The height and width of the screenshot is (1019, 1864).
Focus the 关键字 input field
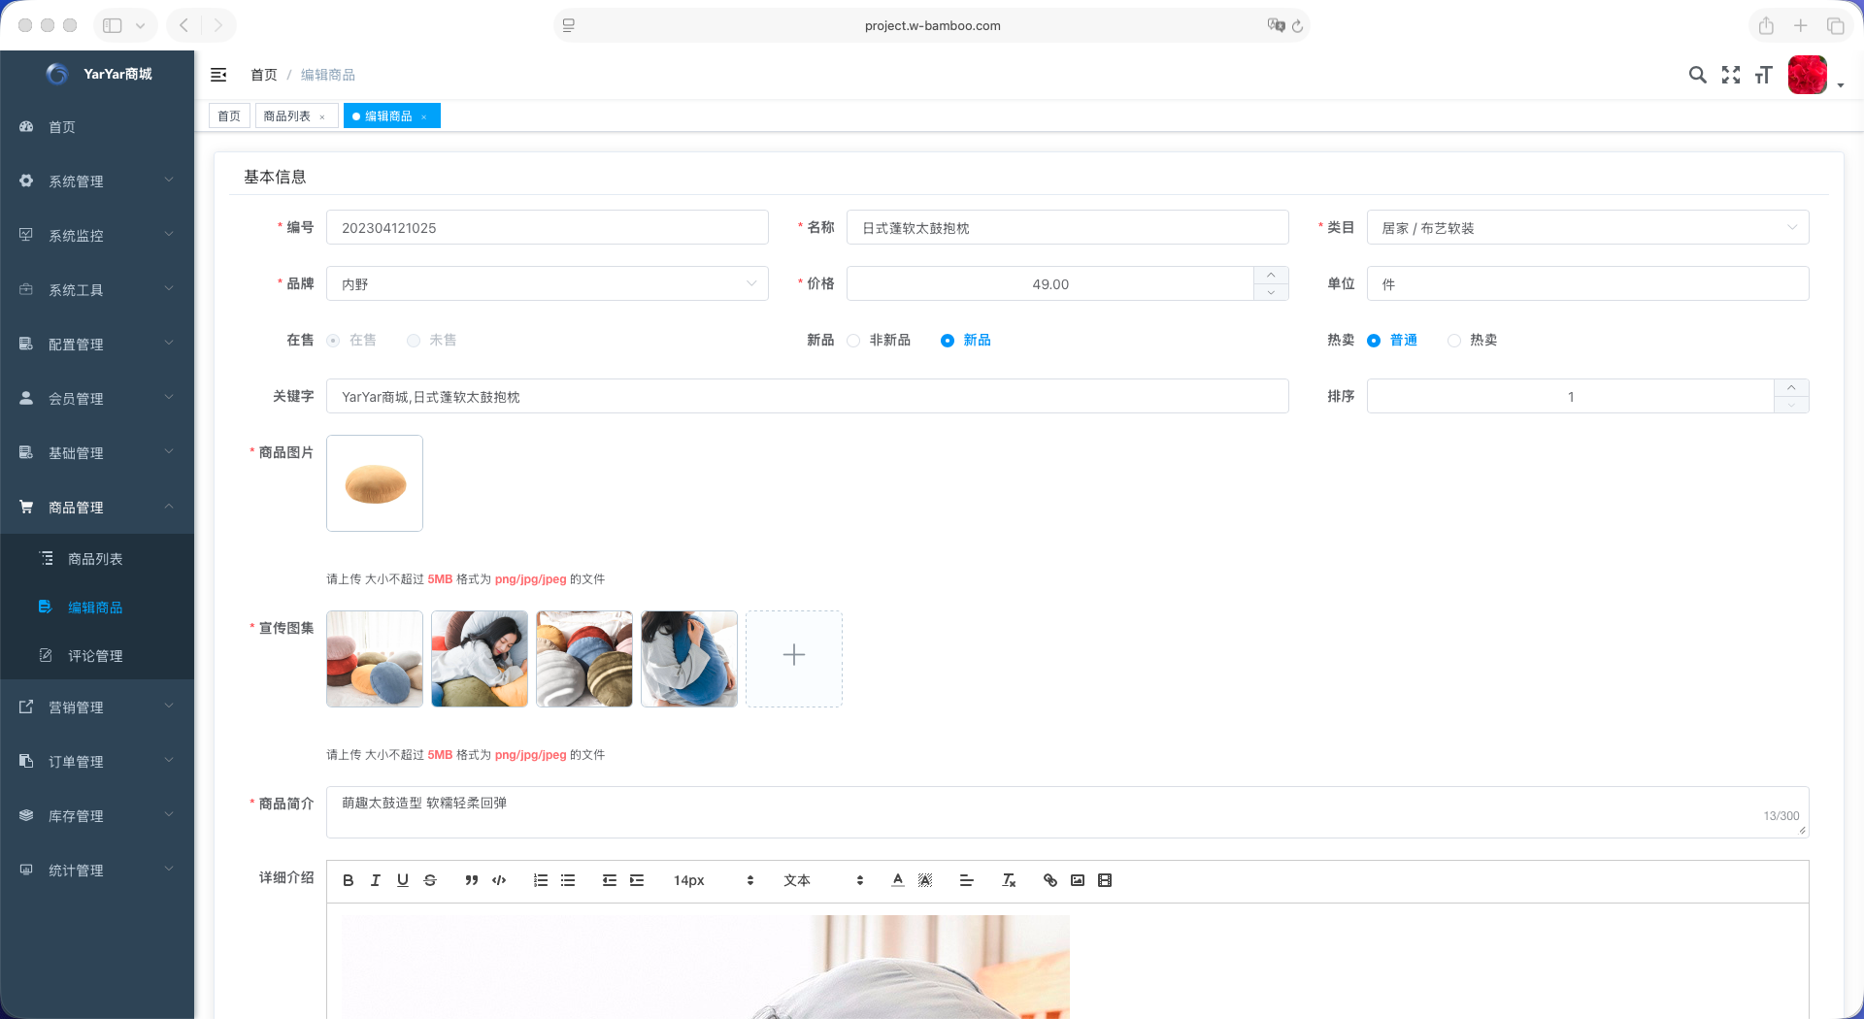808,396
